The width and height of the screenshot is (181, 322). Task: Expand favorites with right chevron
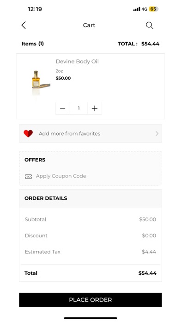click(157, 134)
